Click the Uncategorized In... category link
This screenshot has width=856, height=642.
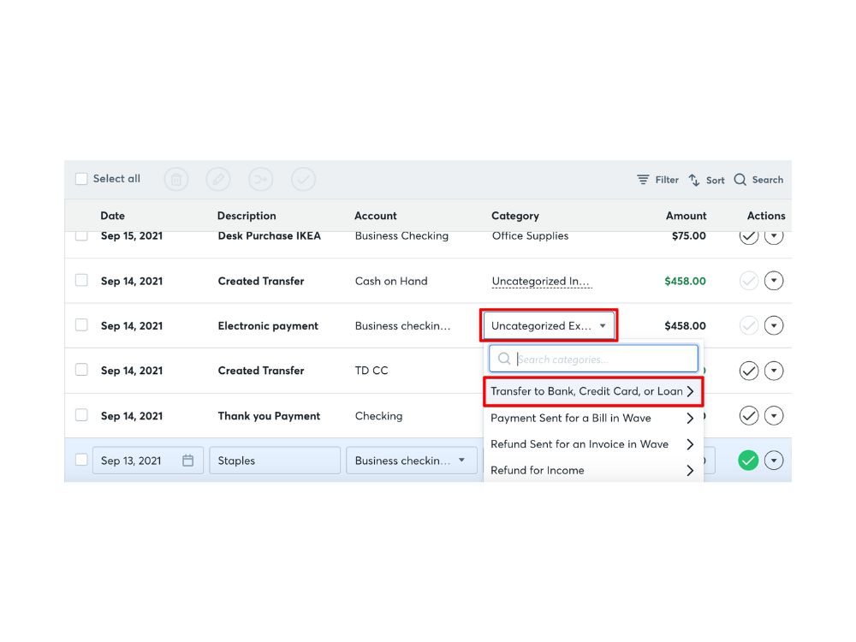[x=541, y=281]
